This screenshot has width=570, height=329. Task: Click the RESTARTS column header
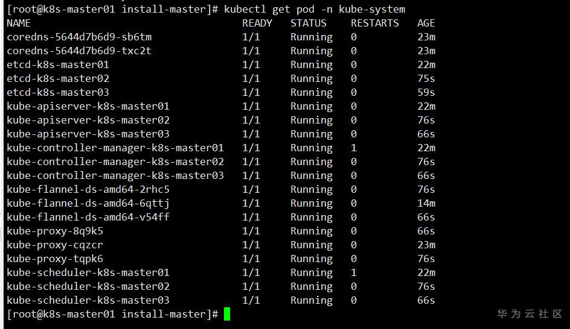point(375,23)
